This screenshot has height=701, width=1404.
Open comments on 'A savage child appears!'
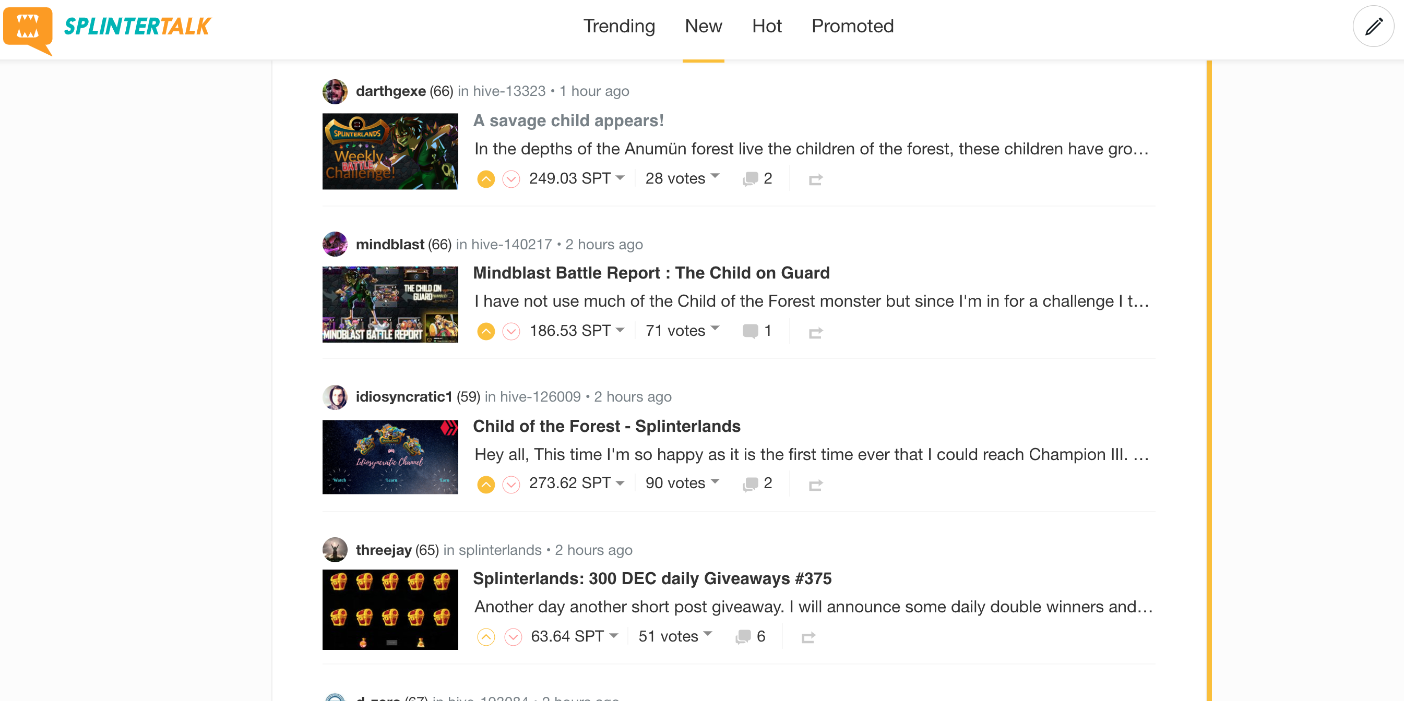coord(757,179)
